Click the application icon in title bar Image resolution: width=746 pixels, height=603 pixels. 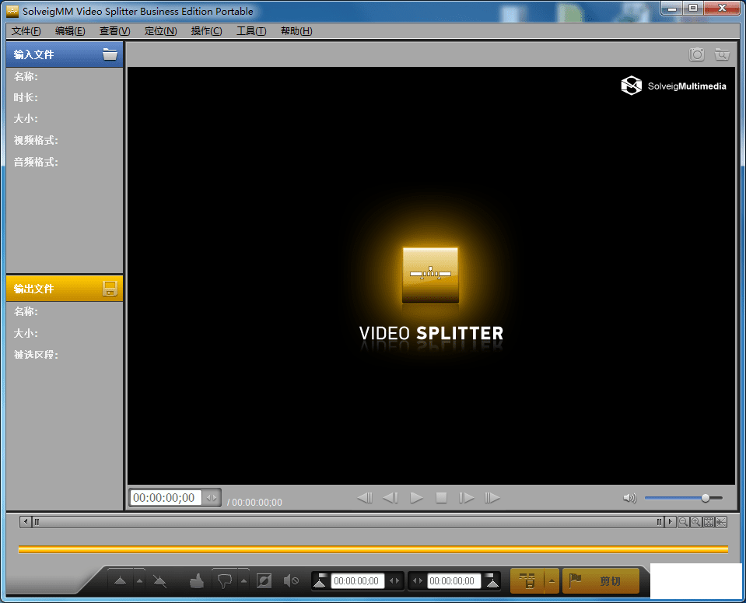(x=12, y=11)
